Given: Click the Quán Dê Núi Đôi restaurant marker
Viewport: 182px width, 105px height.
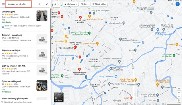Looking at the screenshot, I should 97,43.
